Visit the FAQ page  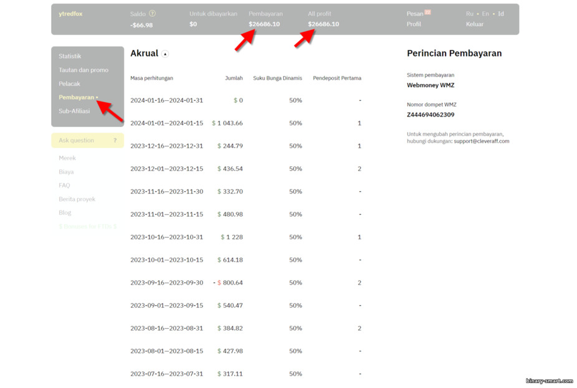[x=64, y=186]
